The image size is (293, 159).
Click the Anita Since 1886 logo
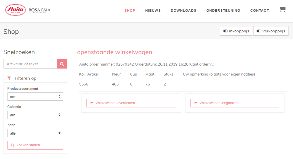pyautogui.click(x=15, y=10)
